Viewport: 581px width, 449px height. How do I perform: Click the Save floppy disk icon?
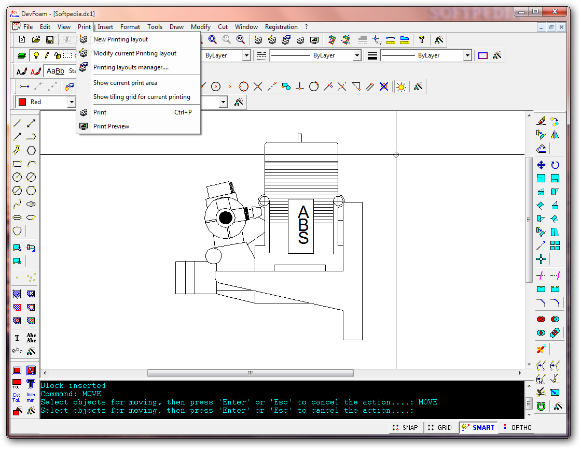click(x=50, y=39)
